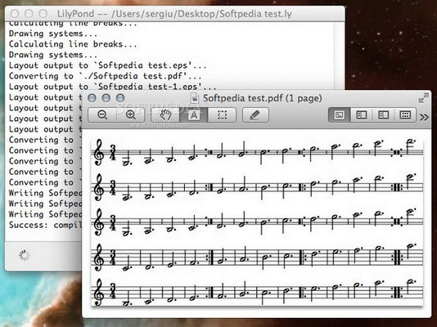Click the LilyPond log window title bar

[x=175, y=14]
